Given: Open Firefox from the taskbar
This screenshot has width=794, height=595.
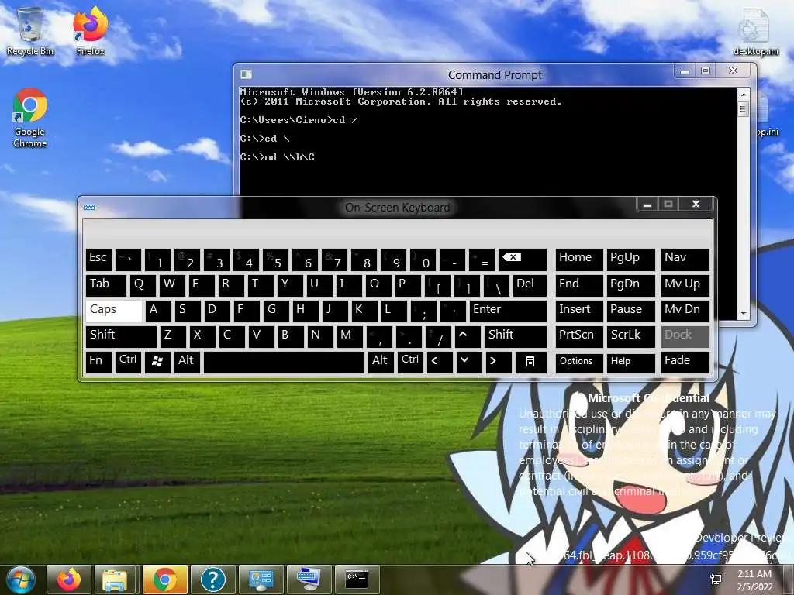Looking at the screenshot, I should (69, 580).
